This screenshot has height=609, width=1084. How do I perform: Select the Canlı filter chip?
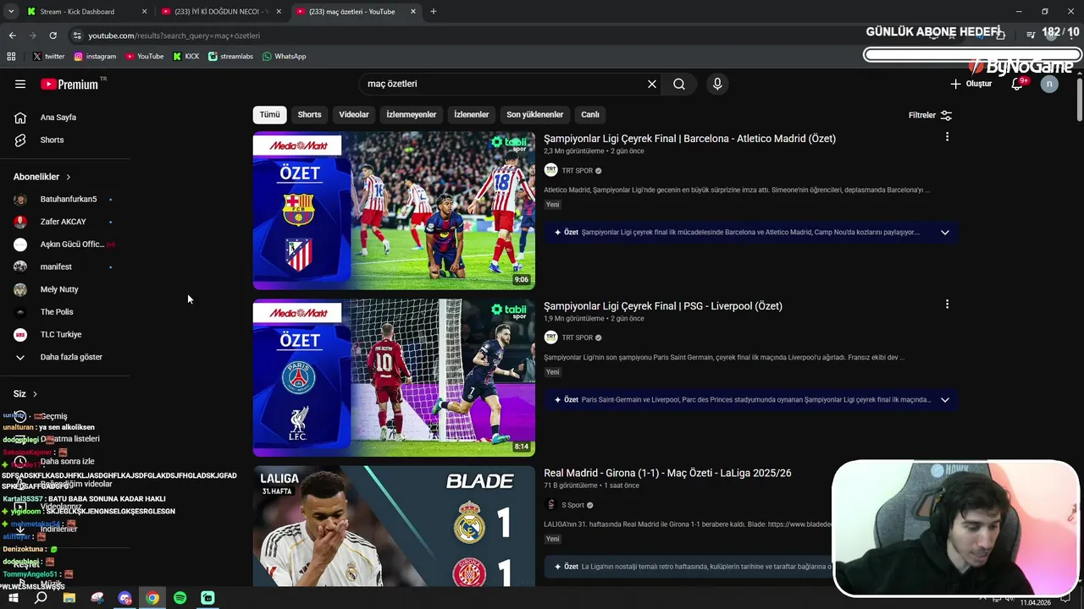point(590,114)
